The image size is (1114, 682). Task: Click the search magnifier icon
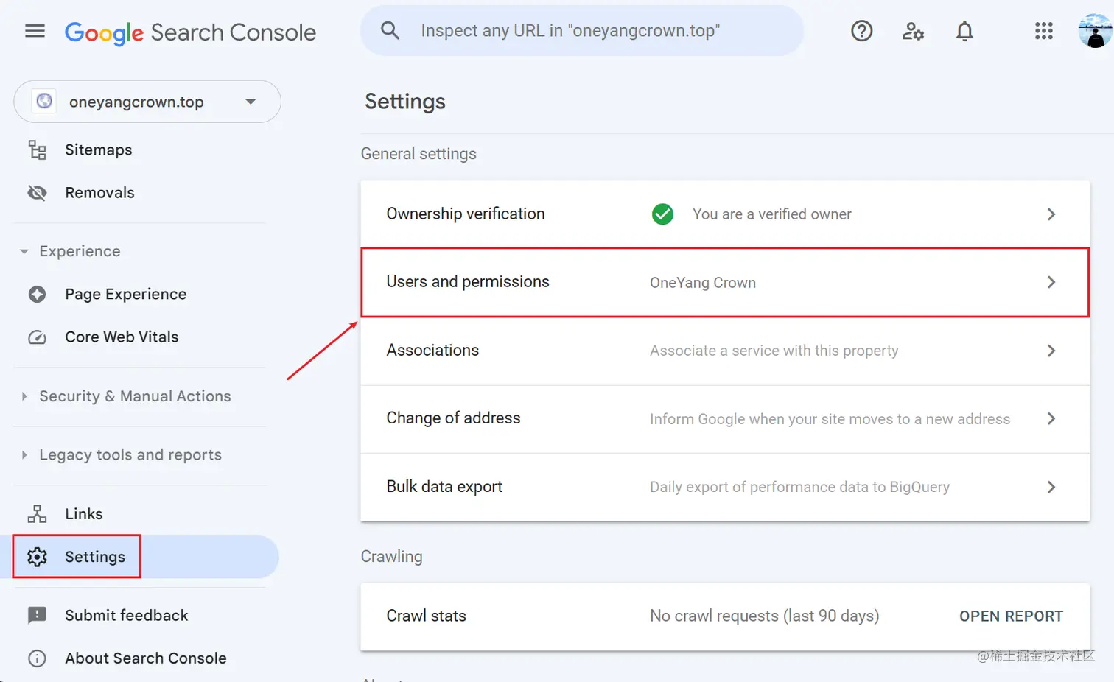click(x=390, y=30)
